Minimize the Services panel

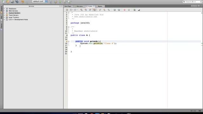click(60, 6)
